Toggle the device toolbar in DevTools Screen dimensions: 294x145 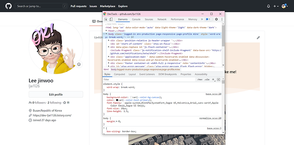(111, 19)
